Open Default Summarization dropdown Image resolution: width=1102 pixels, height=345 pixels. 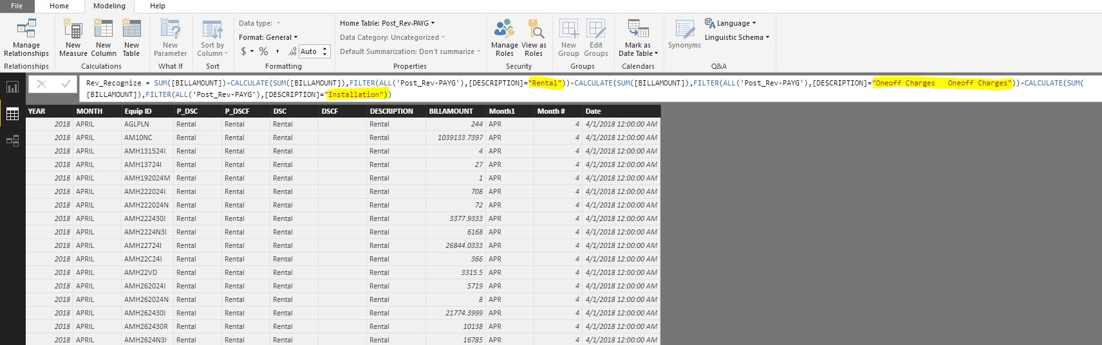click(410, 51)
